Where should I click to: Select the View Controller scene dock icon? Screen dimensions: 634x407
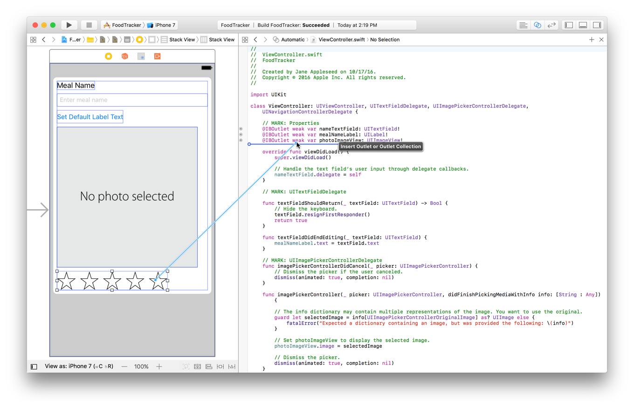click(x=108, y=56)
